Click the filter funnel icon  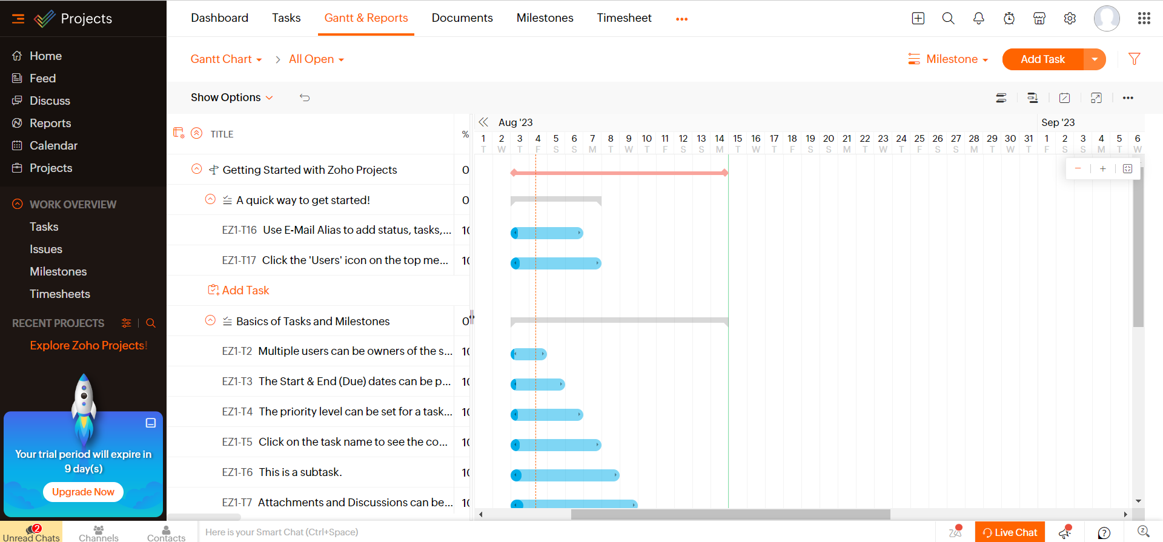(x=1134, y=59)
